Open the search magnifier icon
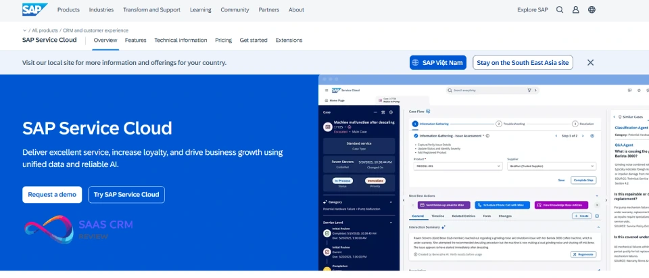The width and height of the screenshot is (649, 278). [560, 10]
